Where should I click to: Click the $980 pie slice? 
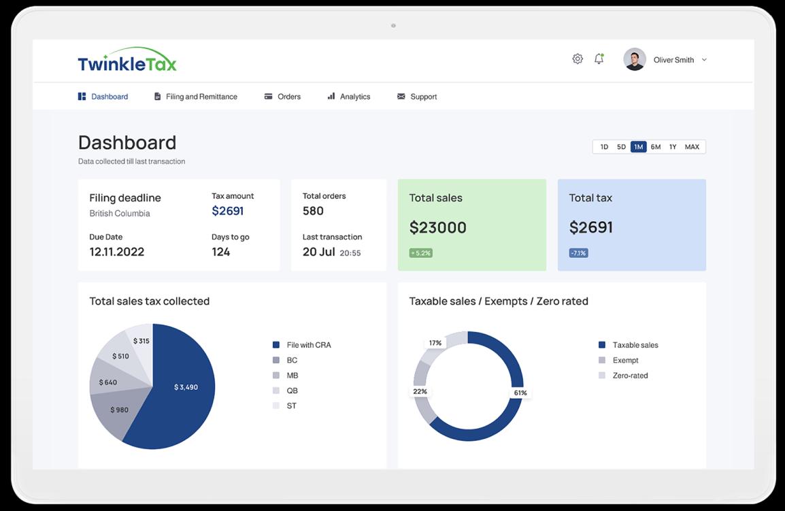click(x=119, y=410)
